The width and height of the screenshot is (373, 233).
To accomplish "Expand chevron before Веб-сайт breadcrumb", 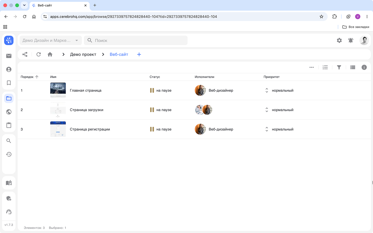I will click(x=103, y=54).
